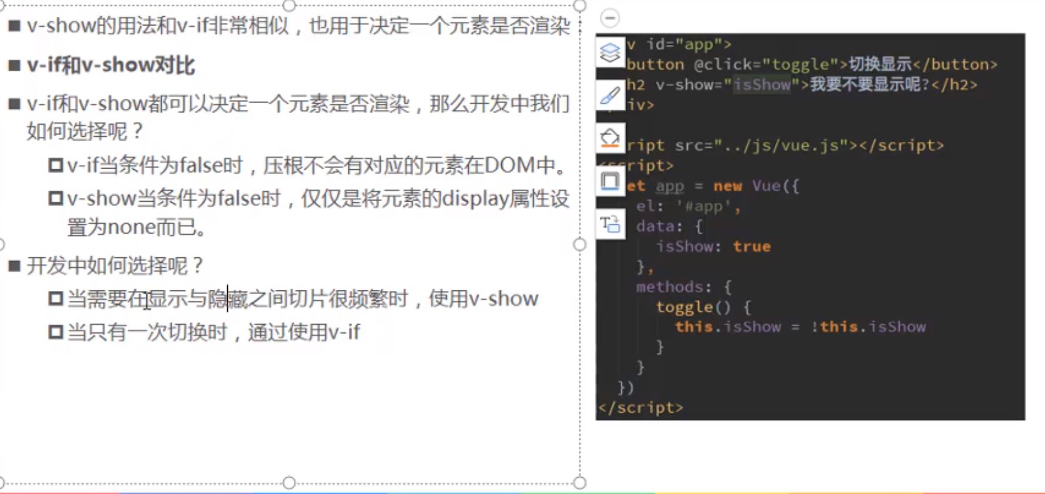Click the text "如何选择呢？"

coord(86,131)
